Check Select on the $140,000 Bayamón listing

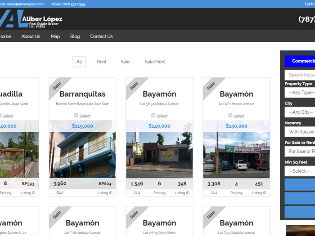pyautogui.click(x=153, y=116)
